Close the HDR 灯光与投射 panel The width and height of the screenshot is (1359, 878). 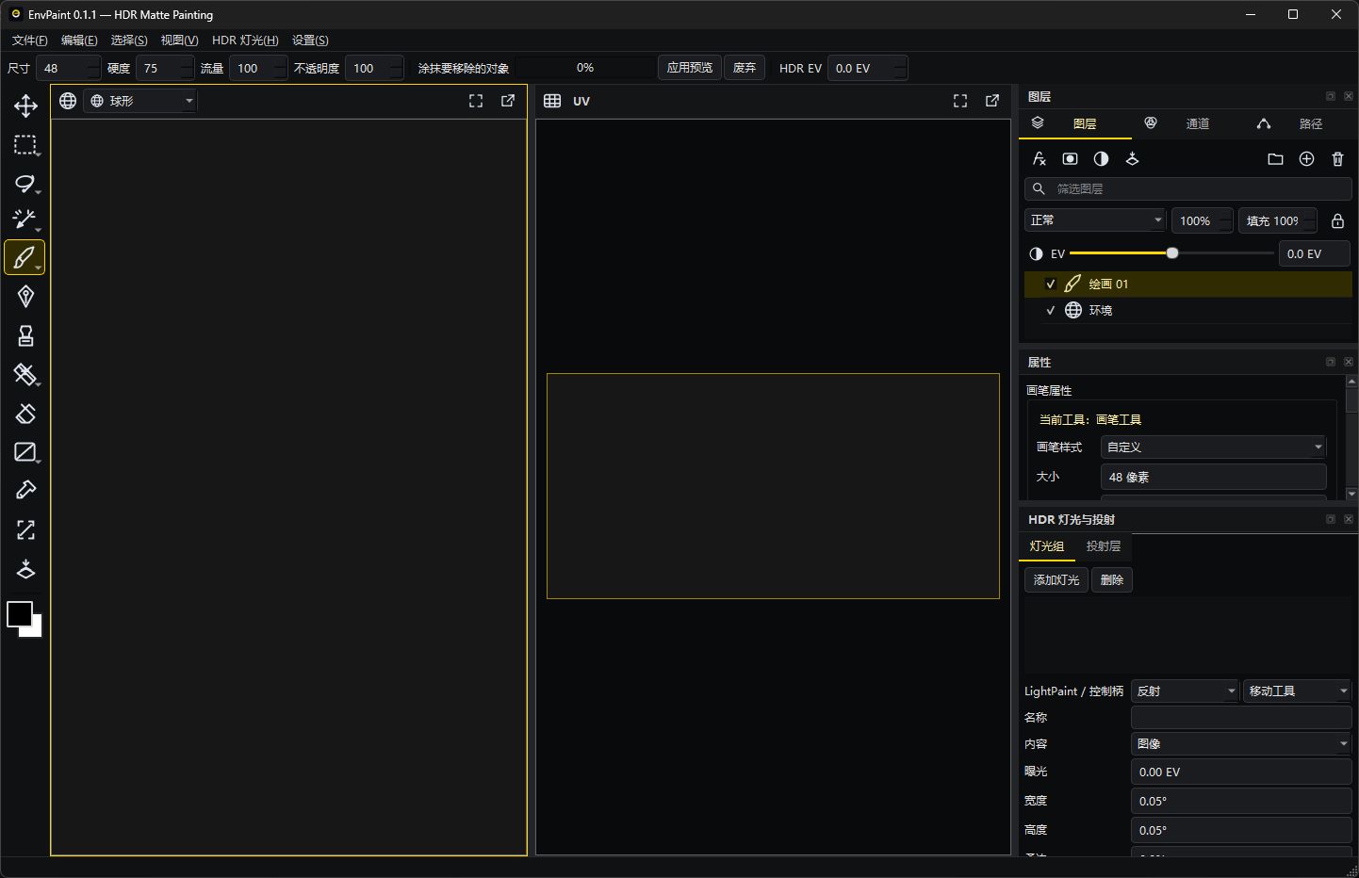1349,519
